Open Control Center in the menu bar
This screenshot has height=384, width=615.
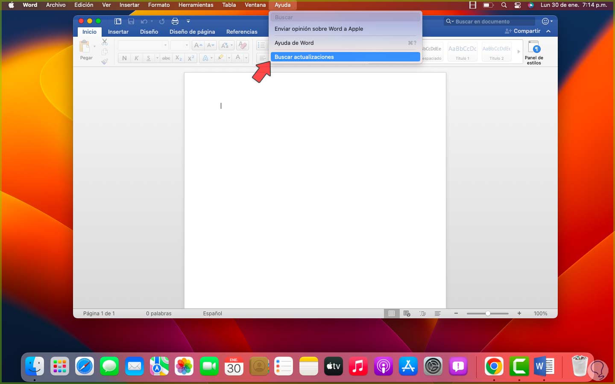click(x=518, y=5)
